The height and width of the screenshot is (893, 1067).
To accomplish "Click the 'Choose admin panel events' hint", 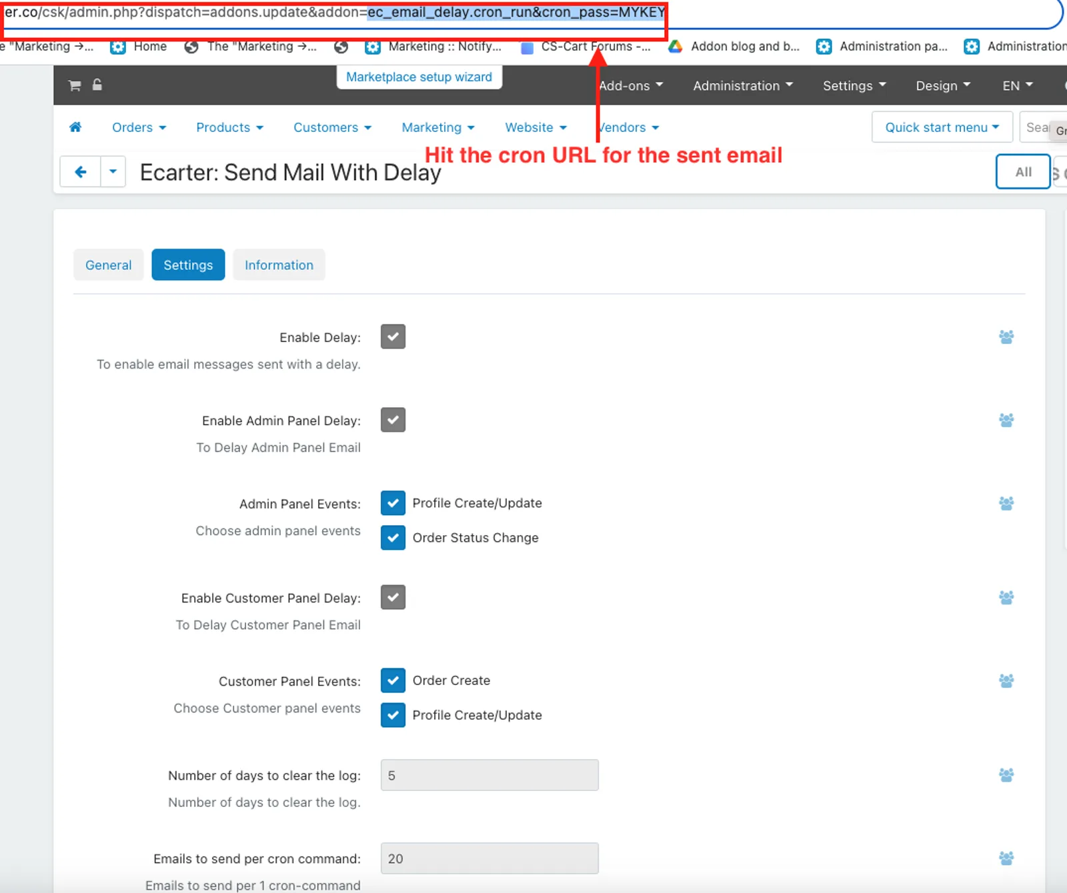I will point(278,531).
